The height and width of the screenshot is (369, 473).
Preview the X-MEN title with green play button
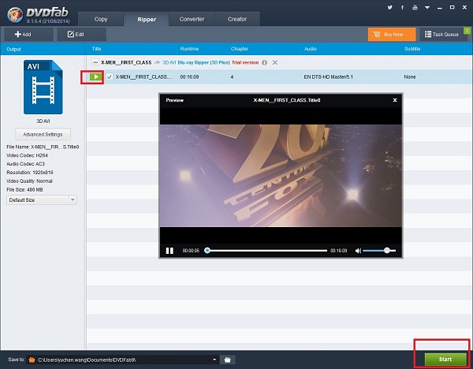point(95,77)
